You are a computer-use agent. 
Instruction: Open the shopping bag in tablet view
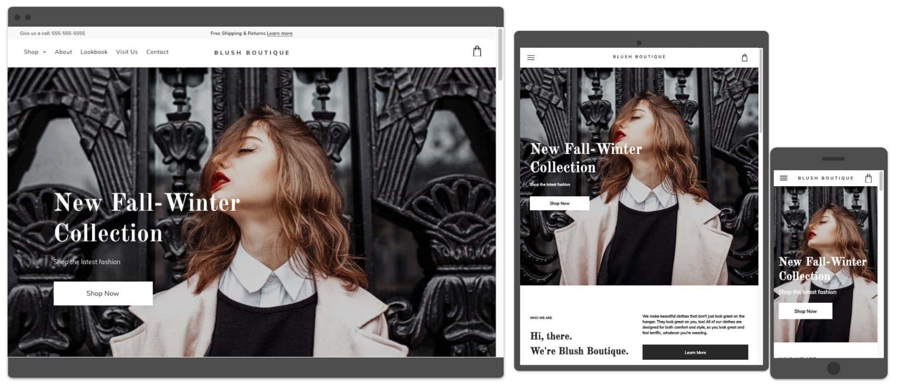coord(745,57)
